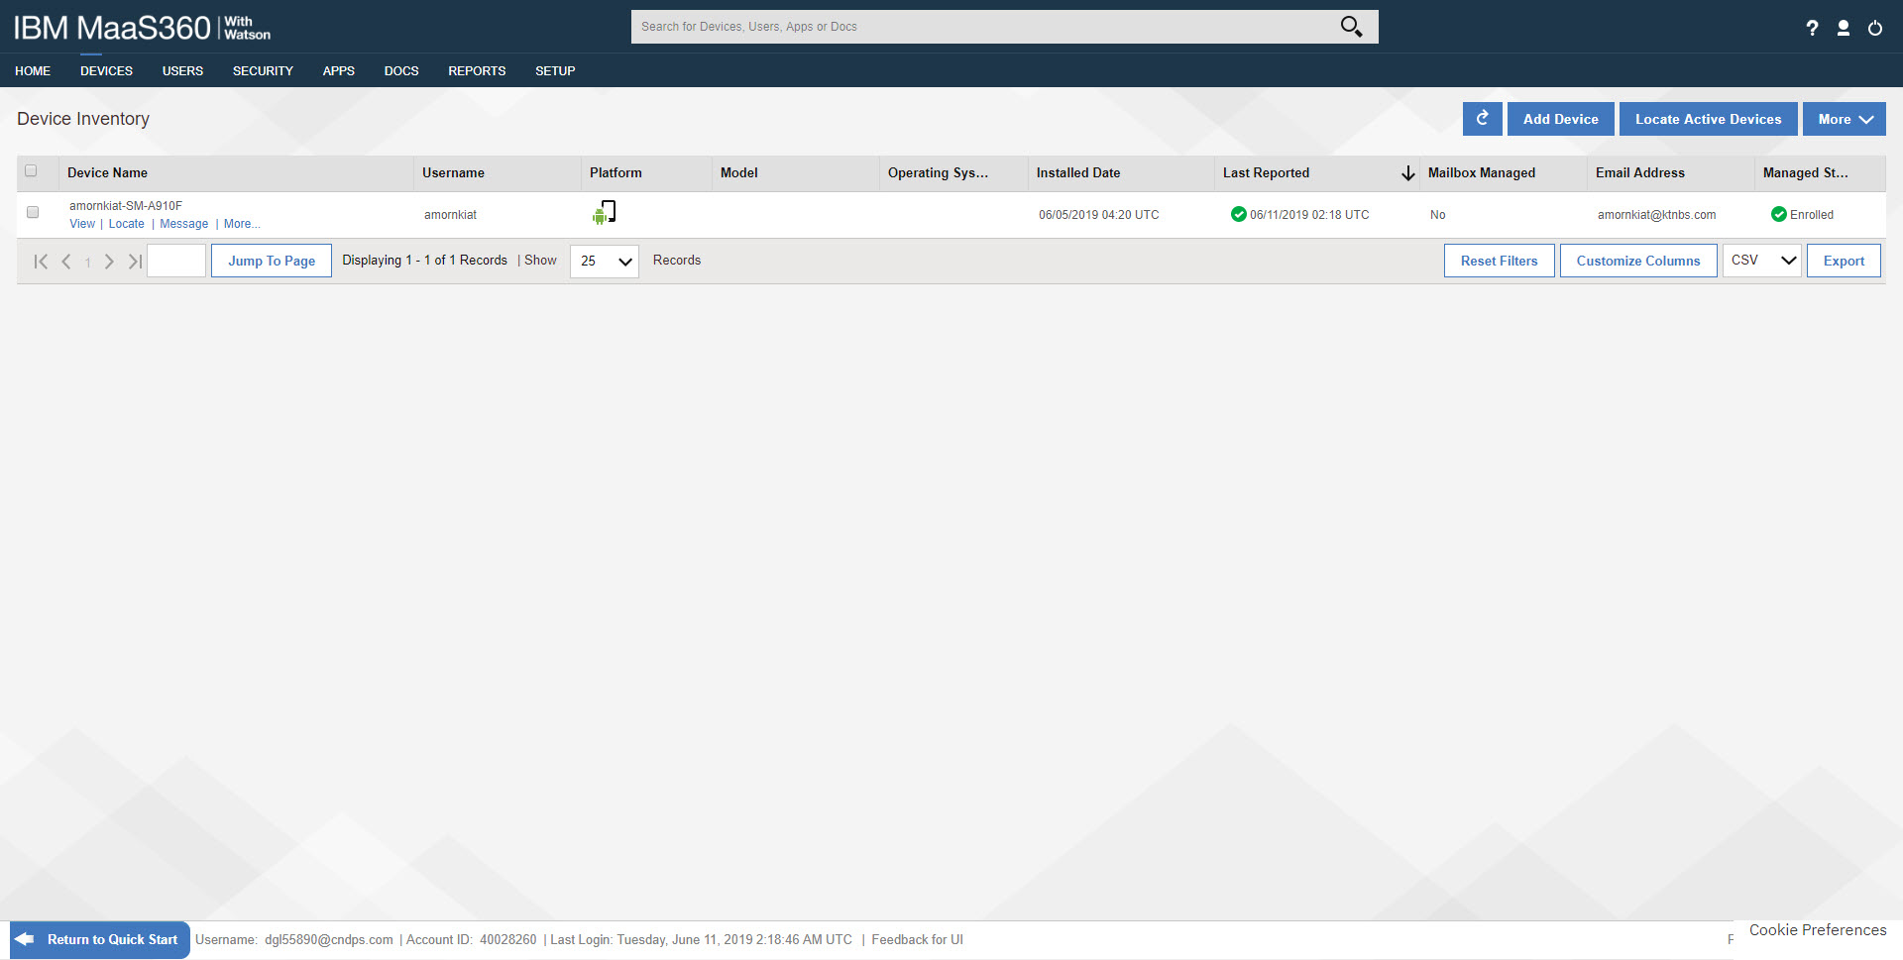Go to first page of records
Viewport: 1903px width, 960px height.
[x=41, y=262]
